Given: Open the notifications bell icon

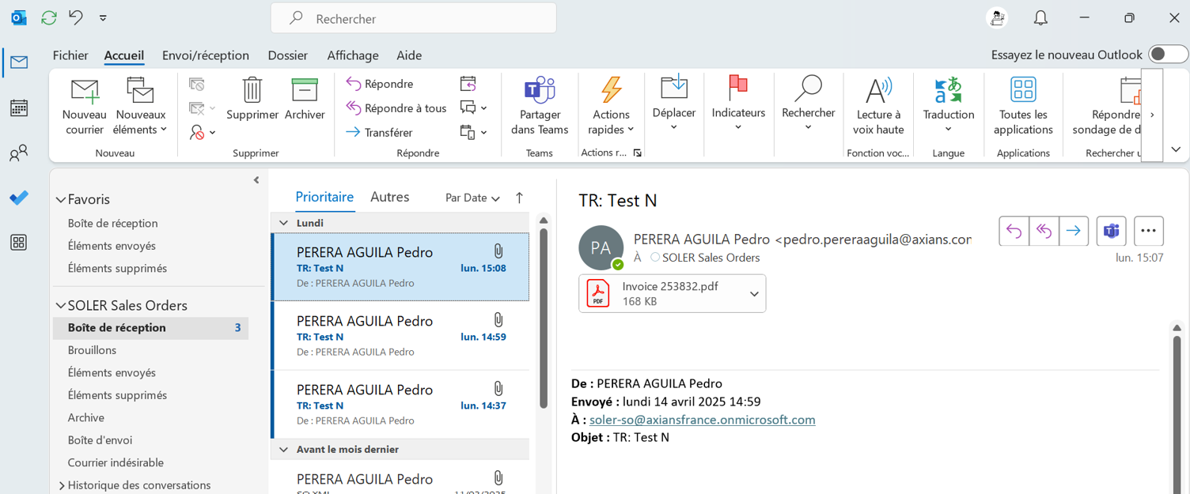Looking at the screenshot, I should [x=1040, y=17].
